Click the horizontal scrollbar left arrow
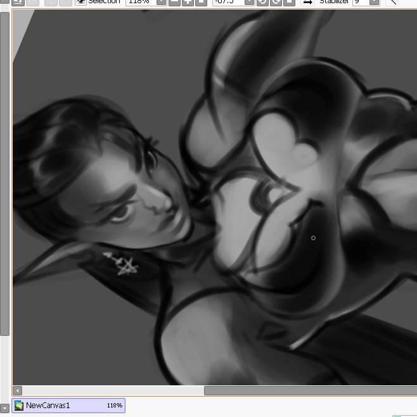Viewport: 417px width, 417px height. [x=17, y=390]
